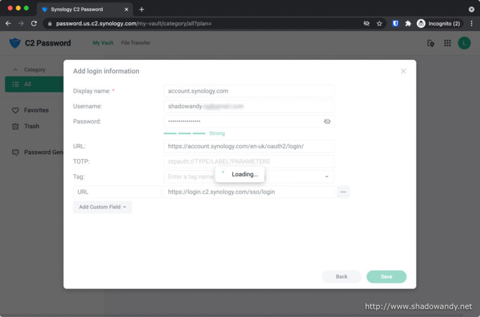Click the site lock icon in address bar
The image size is (480, 317).
(x=50, y=23)
